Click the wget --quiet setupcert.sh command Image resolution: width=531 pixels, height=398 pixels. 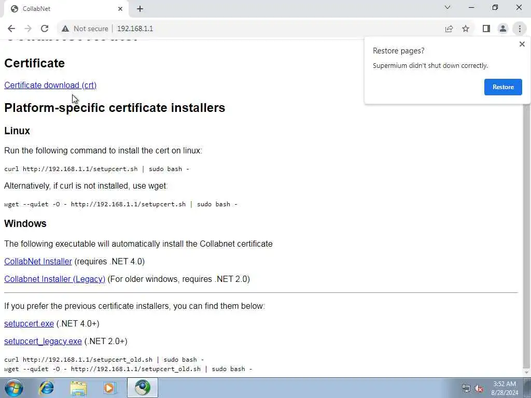click(x=121, y=204)
